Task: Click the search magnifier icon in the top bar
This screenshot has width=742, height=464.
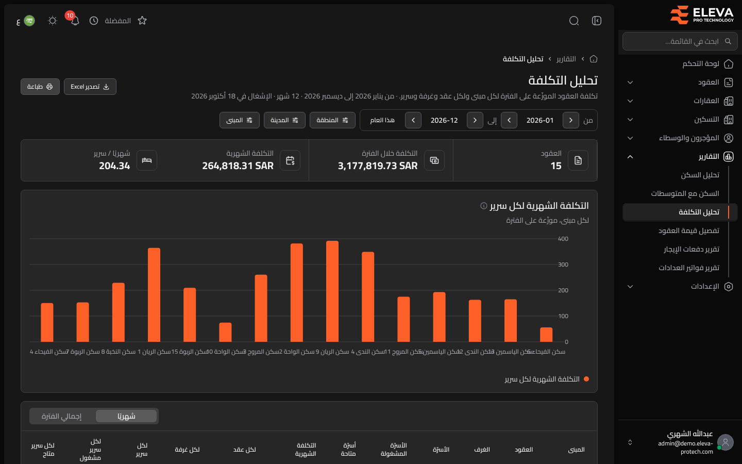Action: pos(574,21)
